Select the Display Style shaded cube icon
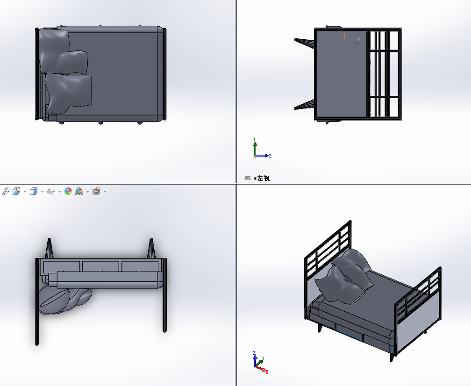Image resolution: width=471 pixels, height=386 pixels. [x=34, y=191]
